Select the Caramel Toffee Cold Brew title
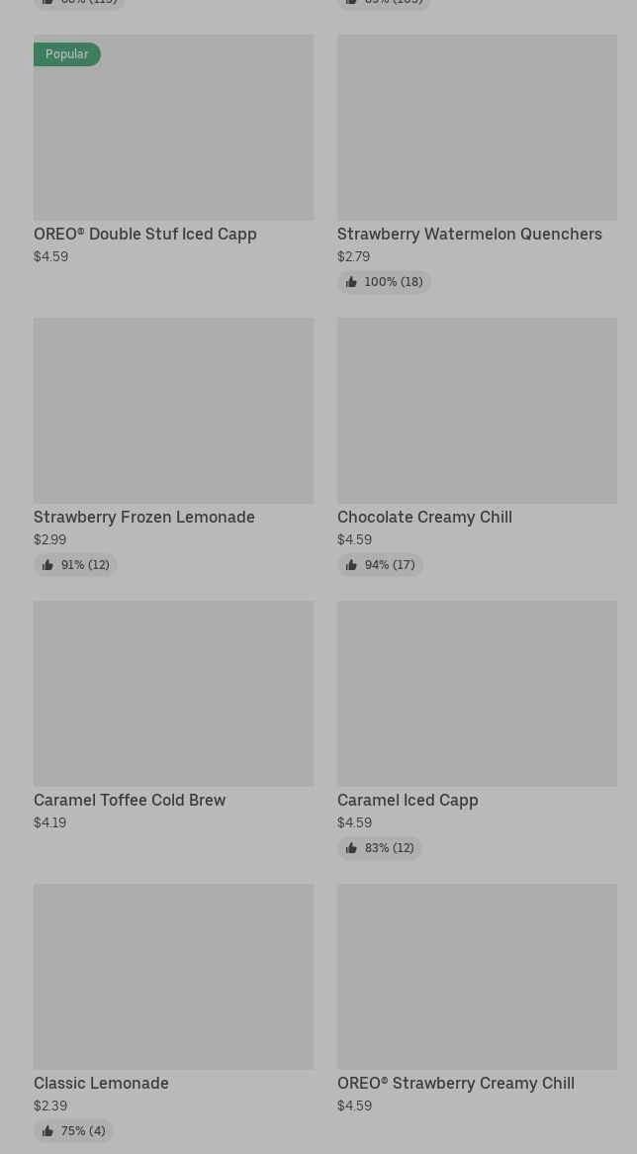The image size is (637, 1154). (x=130, y=801)
